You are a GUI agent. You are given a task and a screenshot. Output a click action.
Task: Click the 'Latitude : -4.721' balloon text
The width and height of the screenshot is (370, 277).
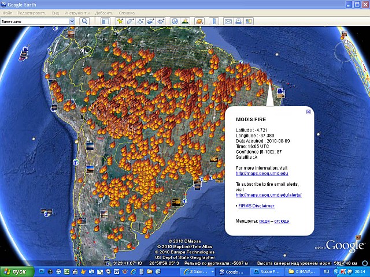click(x=251, y=130)
